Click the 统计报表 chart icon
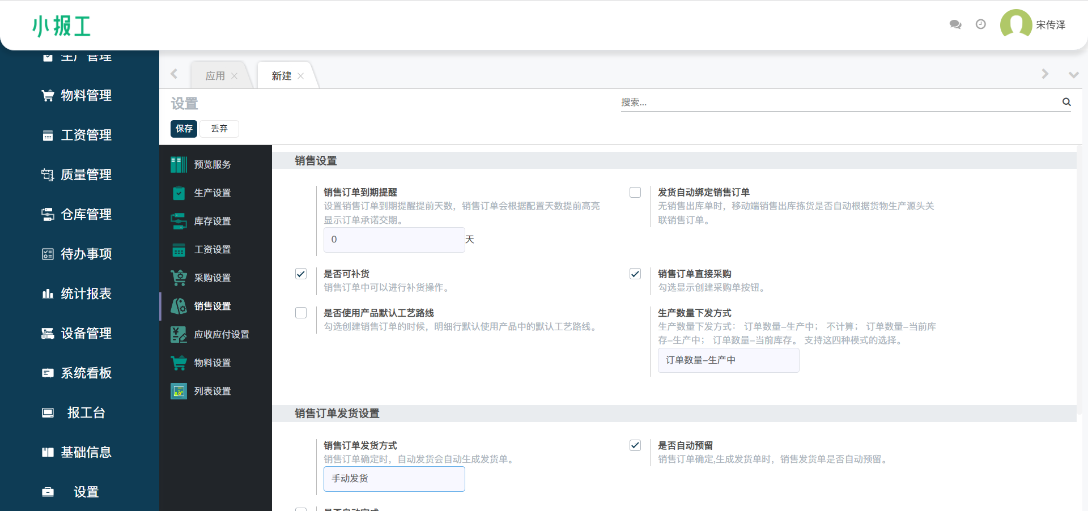Viewport: 1088px width, 511px height. [x=48, y=293]
